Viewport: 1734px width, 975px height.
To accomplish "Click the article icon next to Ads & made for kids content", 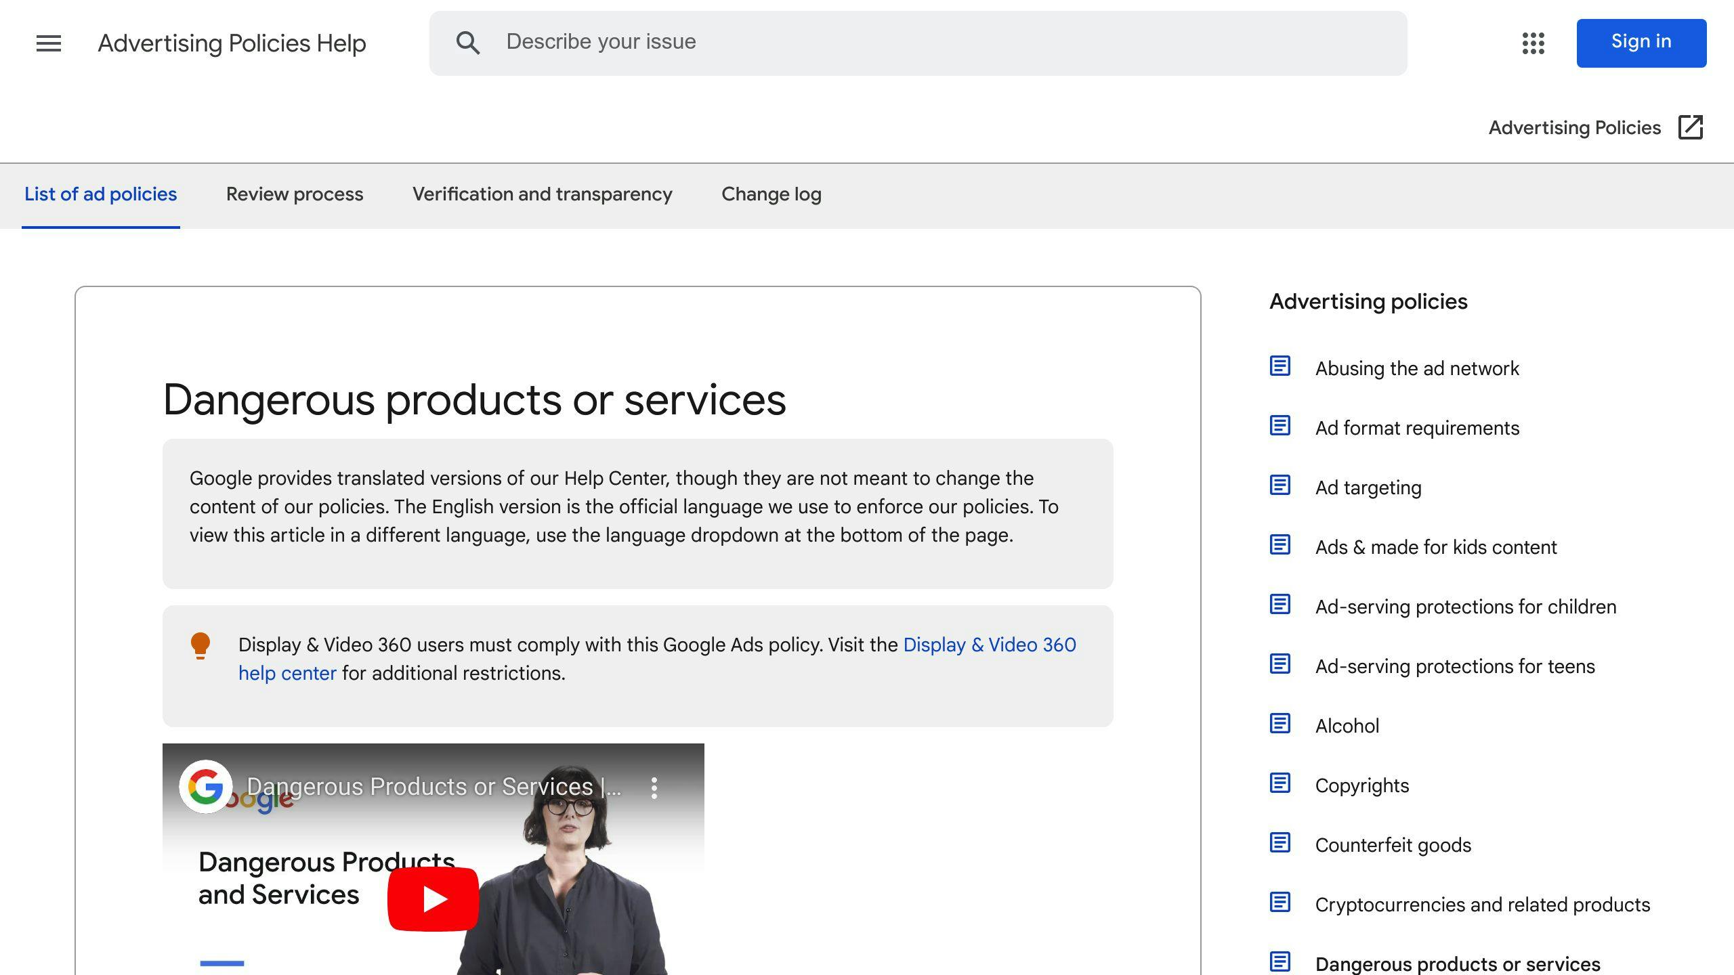I will (x=1280, y=545).
